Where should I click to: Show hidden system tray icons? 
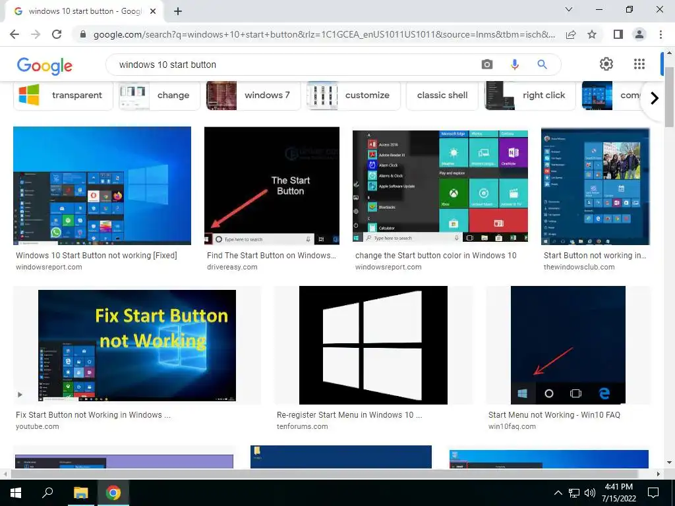pyautogui.click(x=558, y=493)
